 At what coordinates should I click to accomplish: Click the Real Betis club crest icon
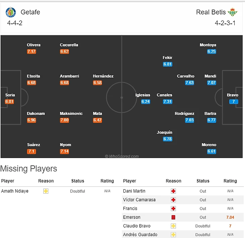232,12
